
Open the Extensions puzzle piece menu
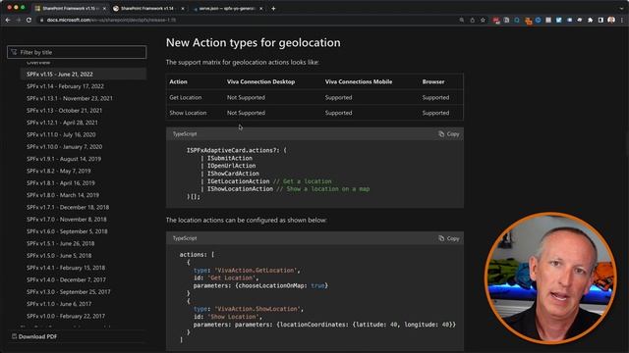click(x=590, y=20)
